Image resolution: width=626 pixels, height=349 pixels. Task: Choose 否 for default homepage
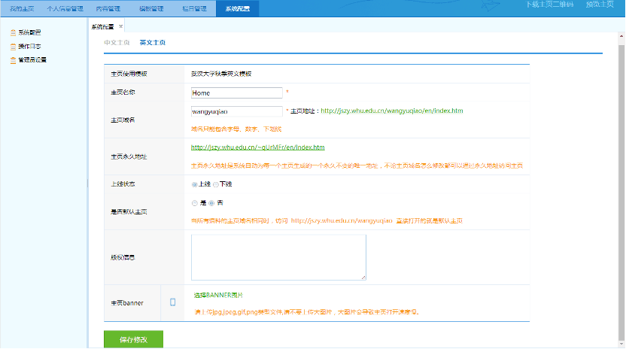(211, 203)
